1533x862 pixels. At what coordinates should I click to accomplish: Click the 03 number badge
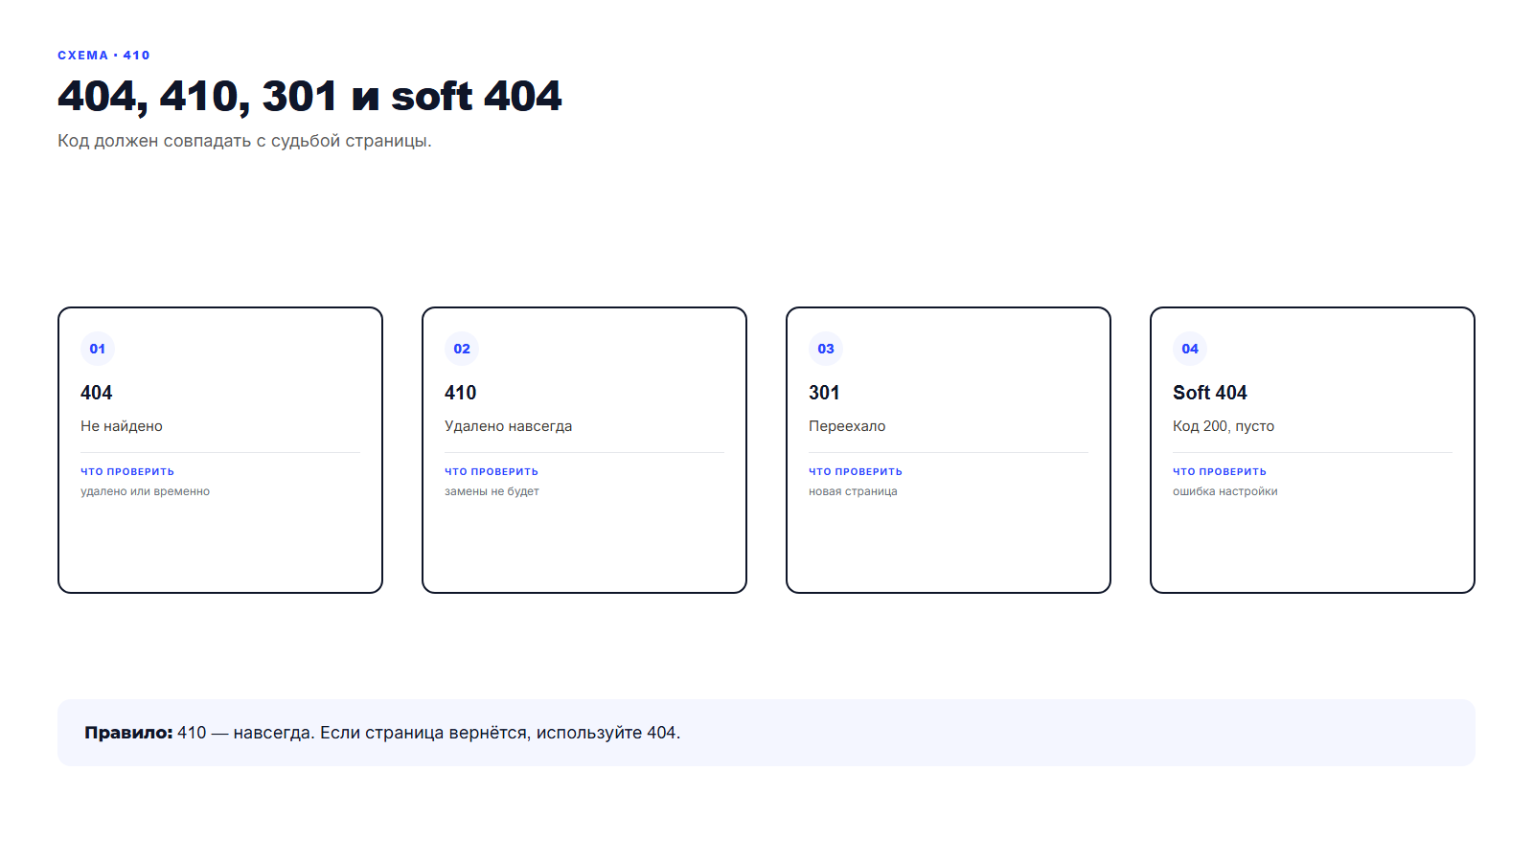click(826, 349)
